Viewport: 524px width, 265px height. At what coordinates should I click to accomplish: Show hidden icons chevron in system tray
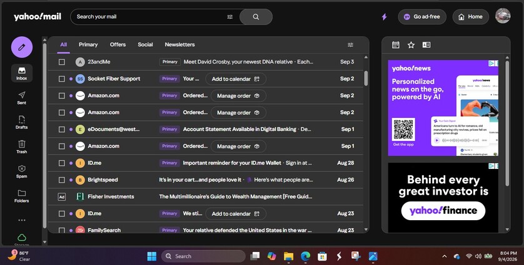445,256
